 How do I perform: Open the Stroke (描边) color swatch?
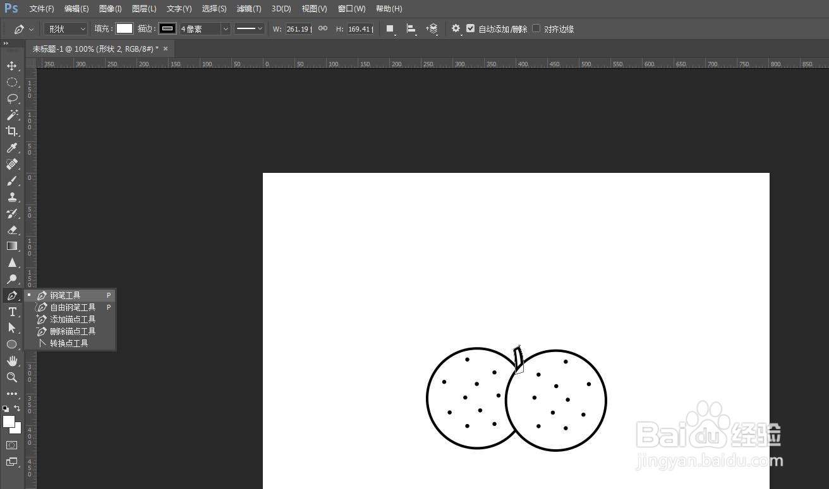167,29
